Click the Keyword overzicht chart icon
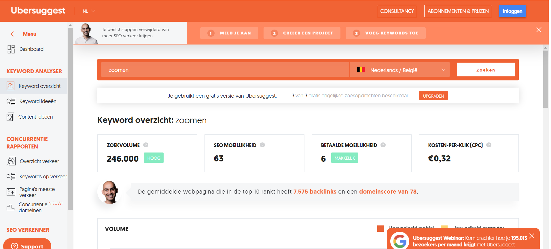Screen dimensions: 551x249 (x=10, y=86)
